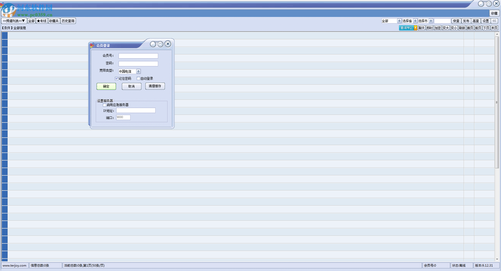
Task: Close the 会员登录 login dialog
Action: 168,44
